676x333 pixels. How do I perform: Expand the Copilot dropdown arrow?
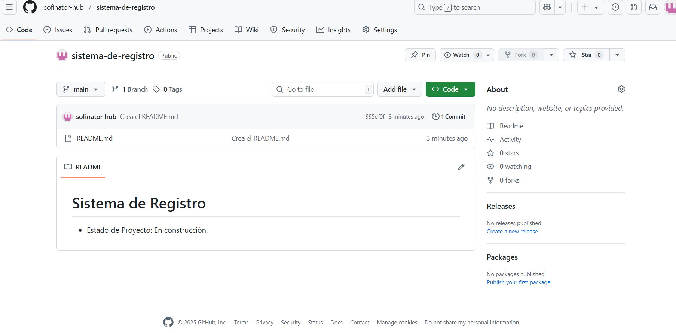(560, 7)
